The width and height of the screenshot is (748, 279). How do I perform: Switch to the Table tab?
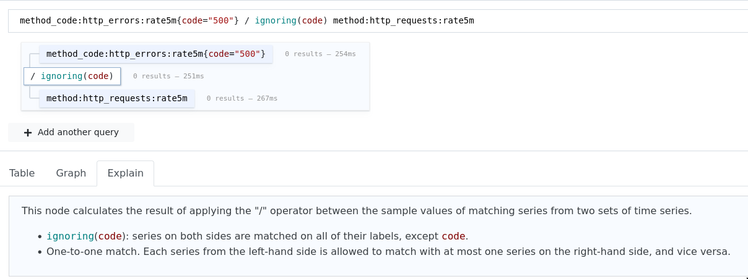(x=22, y=173)
